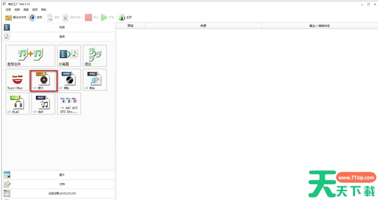Choose the -> M4A conversion icon

pos(95,80)
